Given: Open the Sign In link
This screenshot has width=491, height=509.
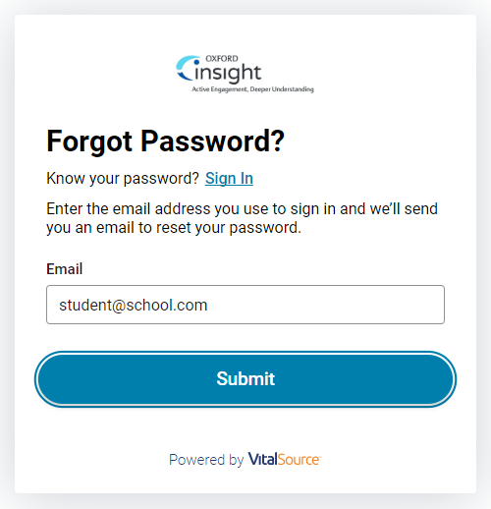Looking at the screenshot, I should (229, 179).
